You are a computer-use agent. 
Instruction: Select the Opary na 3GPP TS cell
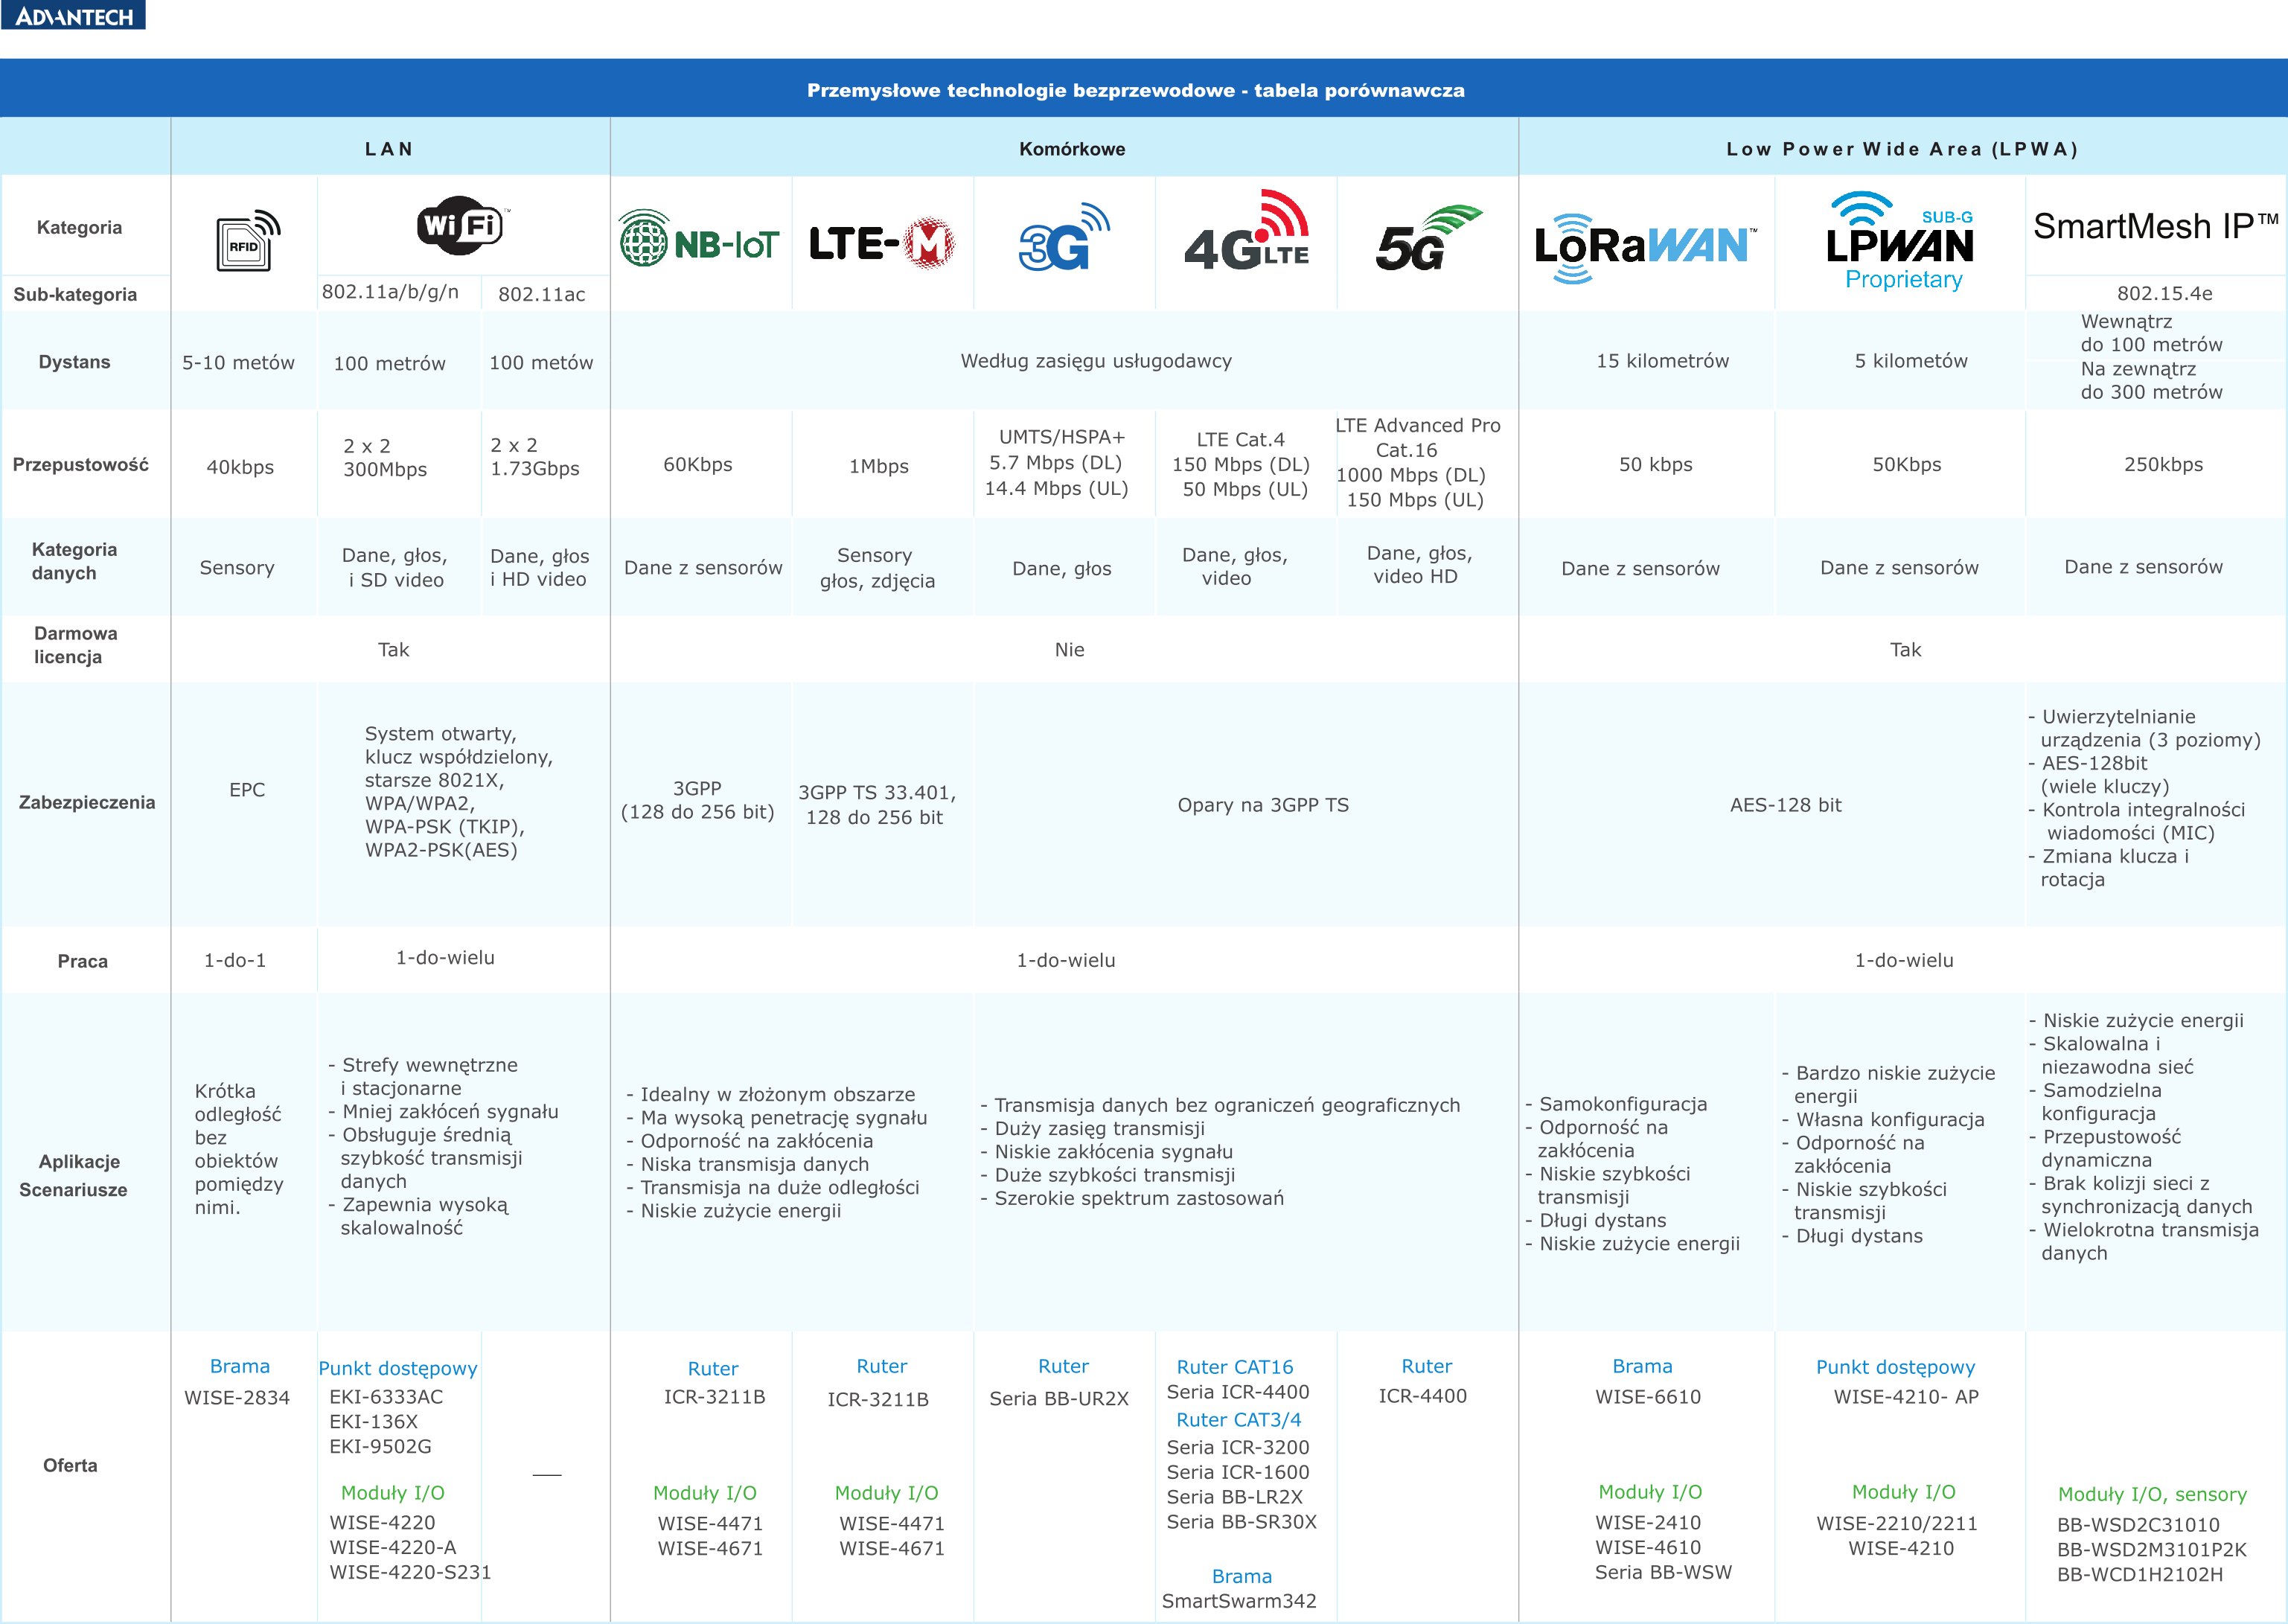coord(1263,805)
